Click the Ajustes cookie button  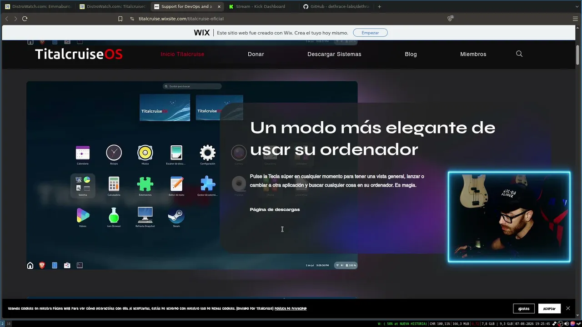(524, 308)
